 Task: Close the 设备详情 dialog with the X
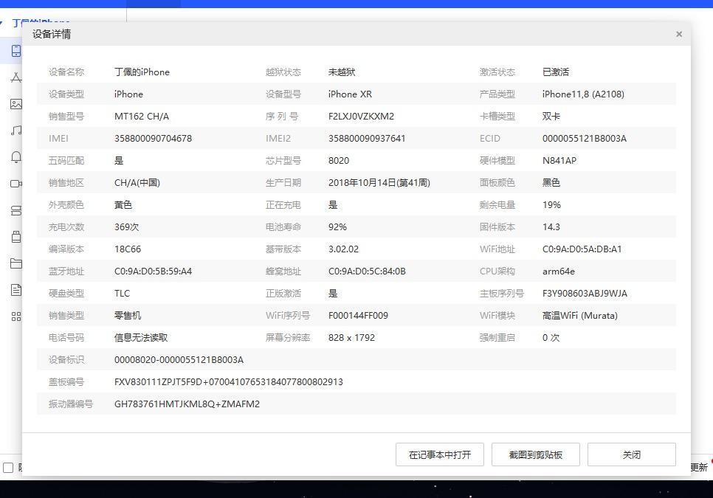pyautogui.click(x=678, y=34)
